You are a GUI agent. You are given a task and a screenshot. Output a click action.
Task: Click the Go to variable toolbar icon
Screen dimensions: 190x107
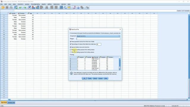point(33,7)
